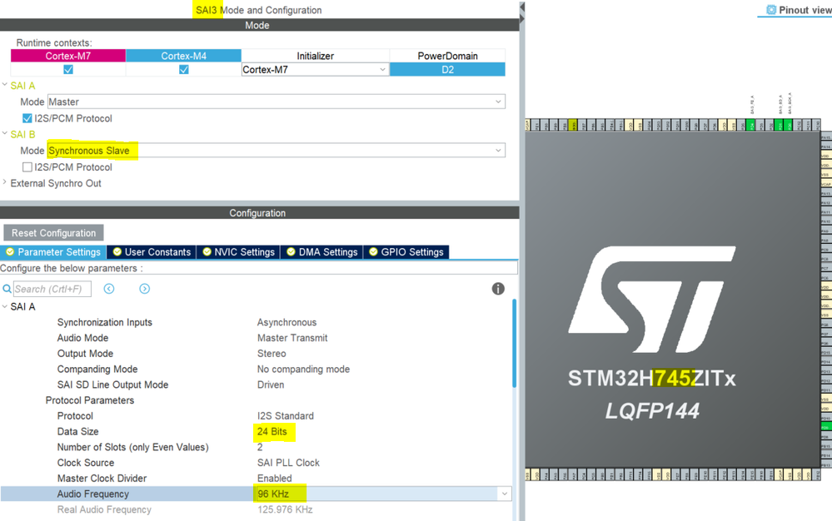Click the PowerDomain D2 cell
This screenshot has width=832, height=521.
447,69
